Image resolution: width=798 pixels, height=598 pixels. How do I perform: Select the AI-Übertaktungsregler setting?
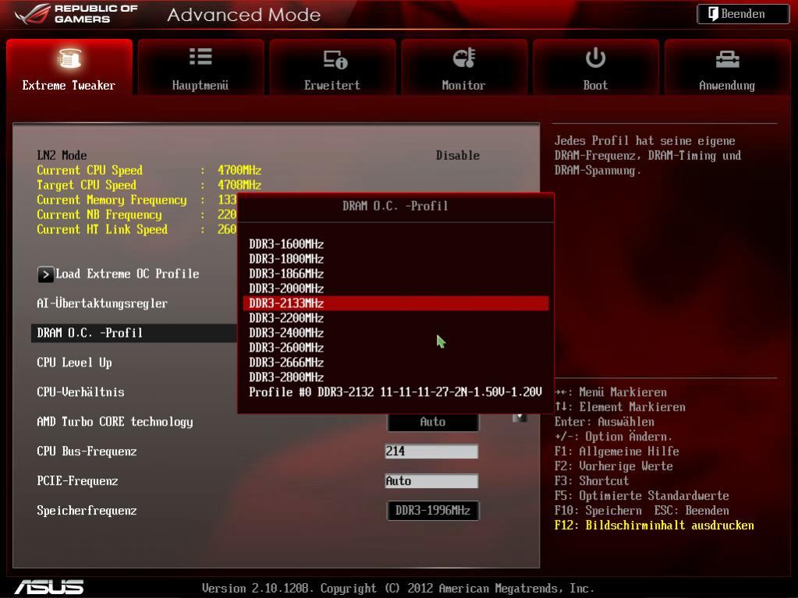pos(101,303)
